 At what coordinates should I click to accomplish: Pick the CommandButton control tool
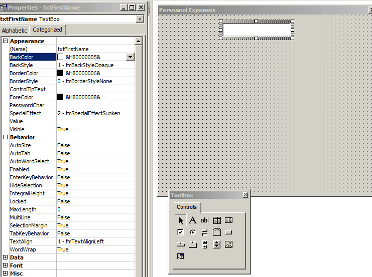tap(229, 232)
